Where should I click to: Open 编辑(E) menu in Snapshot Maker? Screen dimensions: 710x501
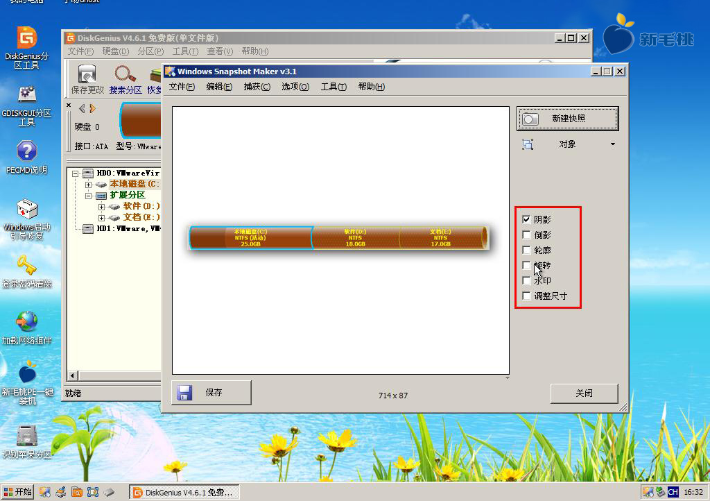(x=219, y=87)
